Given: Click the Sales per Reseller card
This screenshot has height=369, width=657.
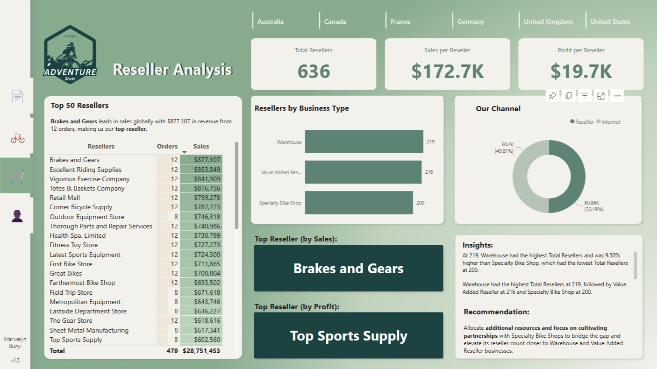Looking at the screenshot, I should point(447,64).
